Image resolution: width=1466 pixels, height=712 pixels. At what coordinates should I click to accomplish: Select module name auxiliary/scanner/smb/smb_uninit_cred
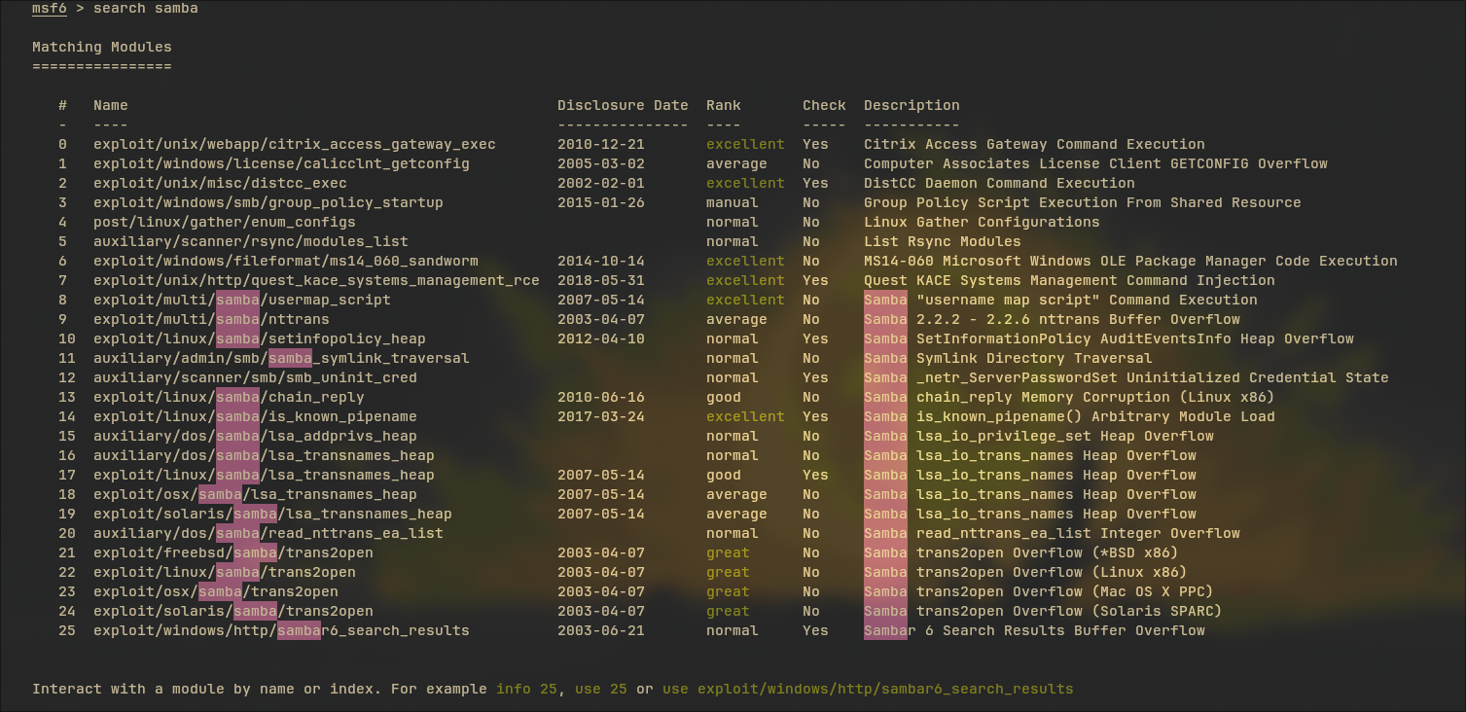click(x=255, y=377)
